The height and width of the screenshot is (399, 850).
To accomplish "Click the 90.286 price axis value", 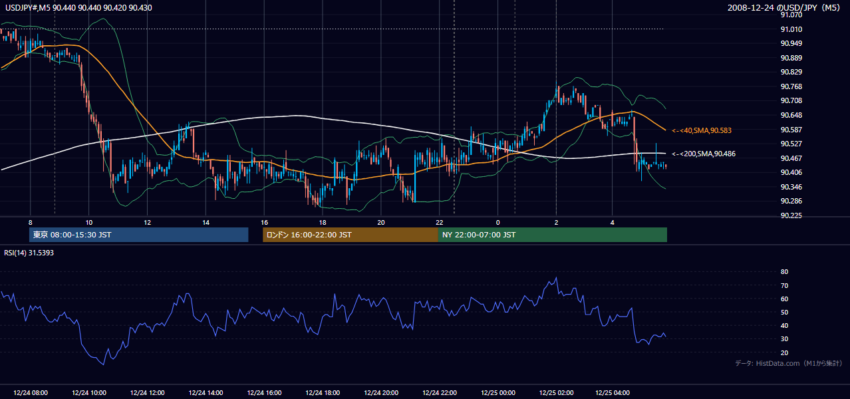I will (791, 201).
